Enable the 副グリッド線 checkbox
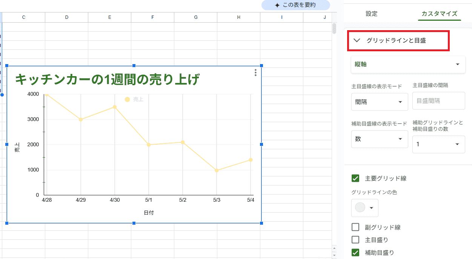Image resolution: width=472 pixels, height=259 pixels. click(x=355, y=227)
